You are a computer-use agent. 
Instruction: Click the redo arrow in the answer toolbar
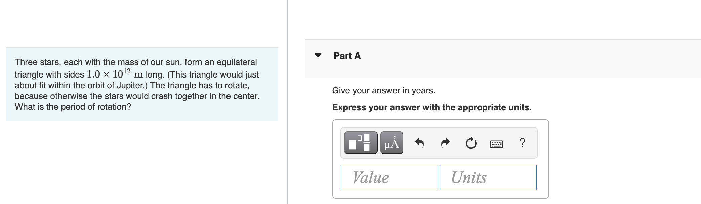pos(445,143)
